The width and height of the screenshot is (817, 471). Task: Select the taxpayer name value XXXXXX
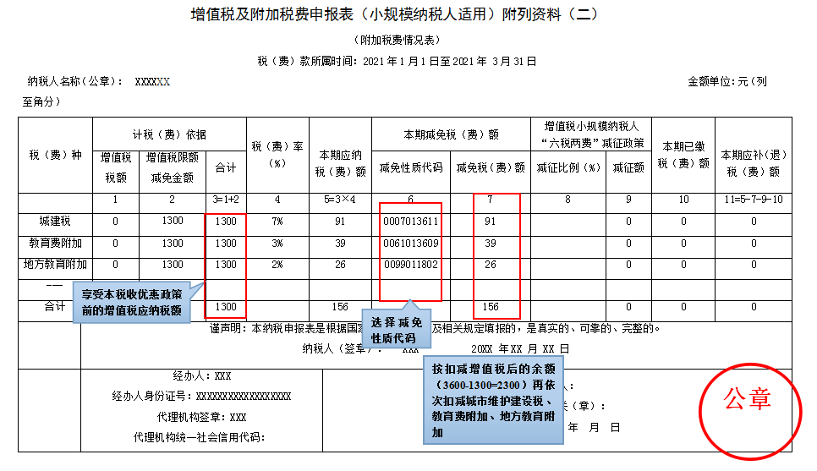coord(152,82)
